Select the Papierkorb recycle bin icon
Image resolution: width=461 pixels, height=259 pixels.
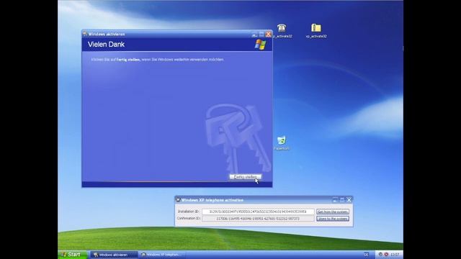282,143
